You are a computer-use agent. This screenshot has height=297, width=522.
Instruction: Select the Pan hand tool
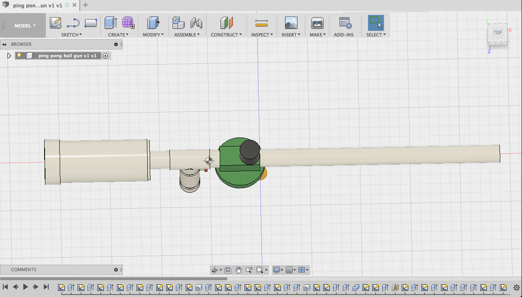(239, 270)
